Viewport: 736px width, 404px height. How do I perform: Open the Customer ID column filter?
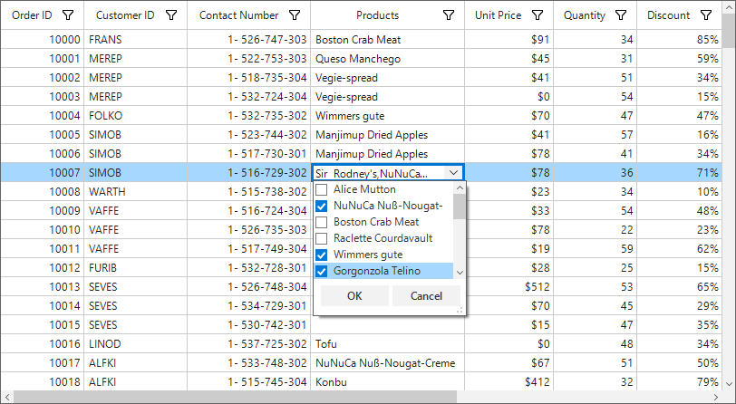tap(171, 15)
